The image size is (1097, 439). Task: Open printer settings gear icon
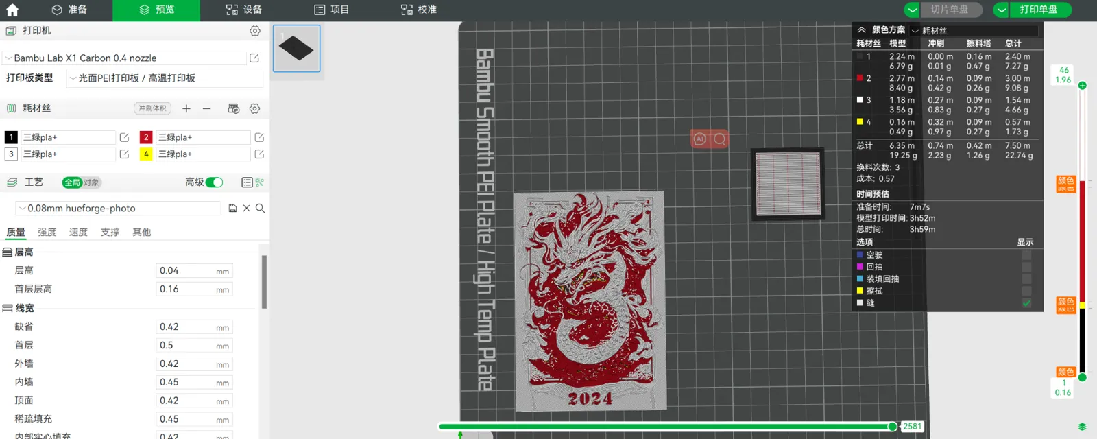[x=255, y=31]
